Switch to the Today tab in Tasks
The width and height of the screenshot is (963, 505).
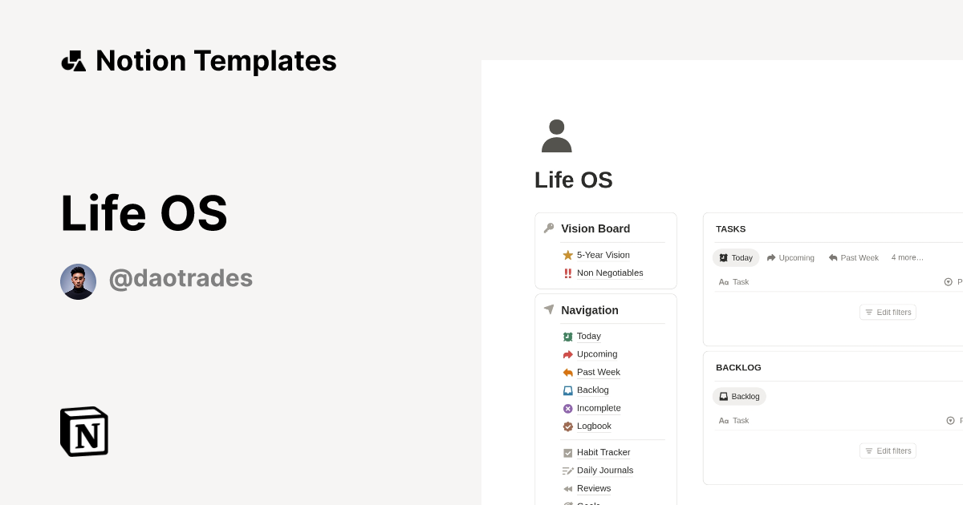(736, 257)
